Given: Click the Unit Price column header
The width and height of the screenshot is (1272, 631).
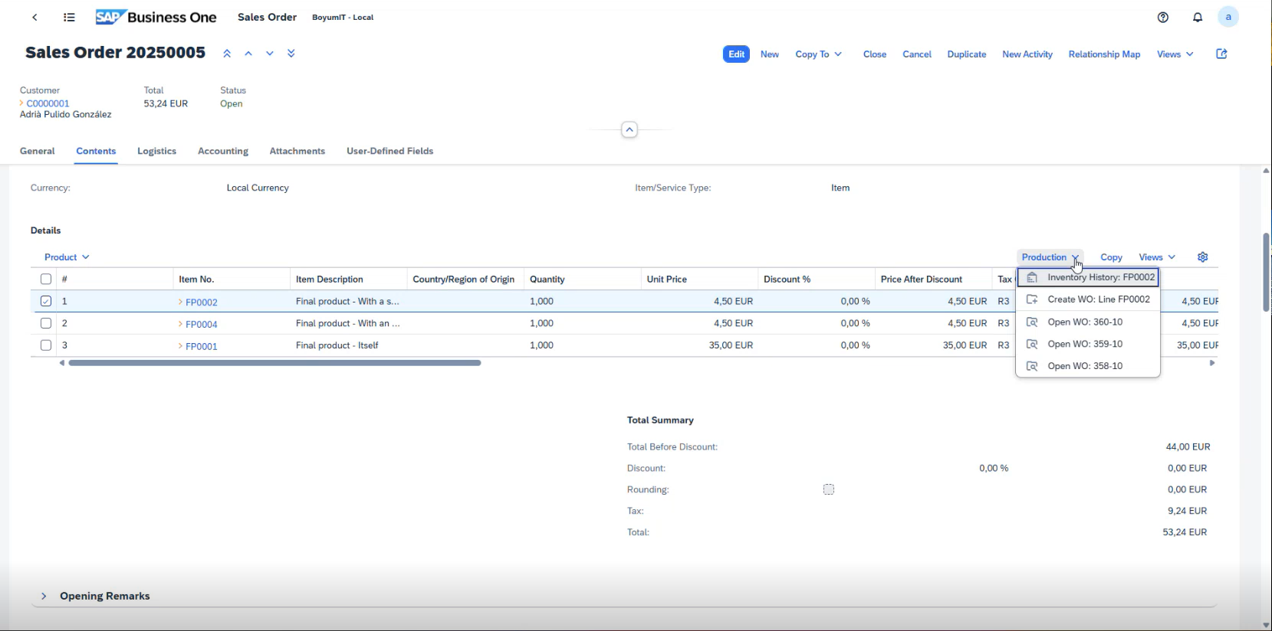Looking at the screenshot, I should (x=699, y=280).
